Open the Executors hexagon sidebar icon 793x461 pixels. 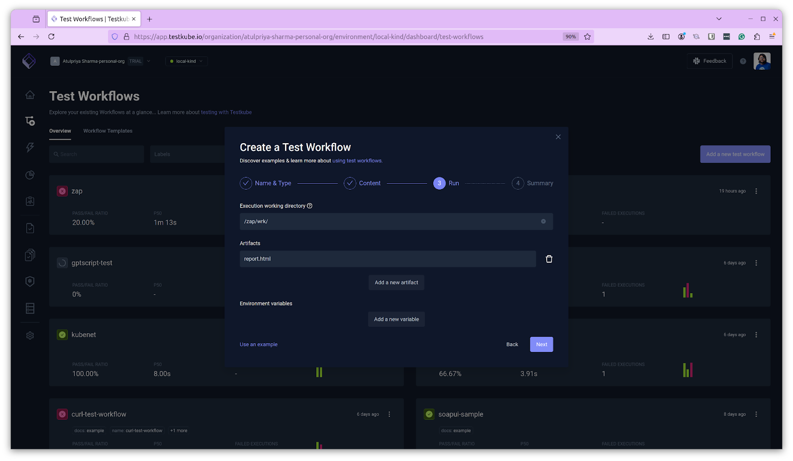30,281
